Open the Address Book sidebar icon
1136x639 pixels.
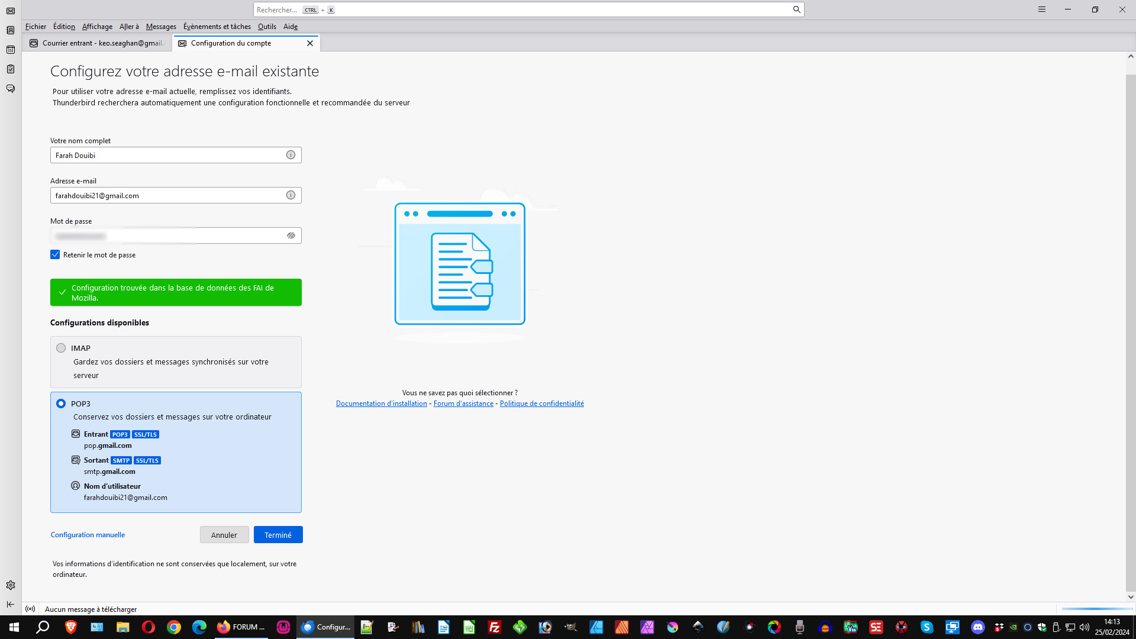[11, 30]
